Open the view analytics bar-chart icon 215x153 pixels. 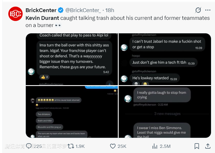tap(154, 146)
